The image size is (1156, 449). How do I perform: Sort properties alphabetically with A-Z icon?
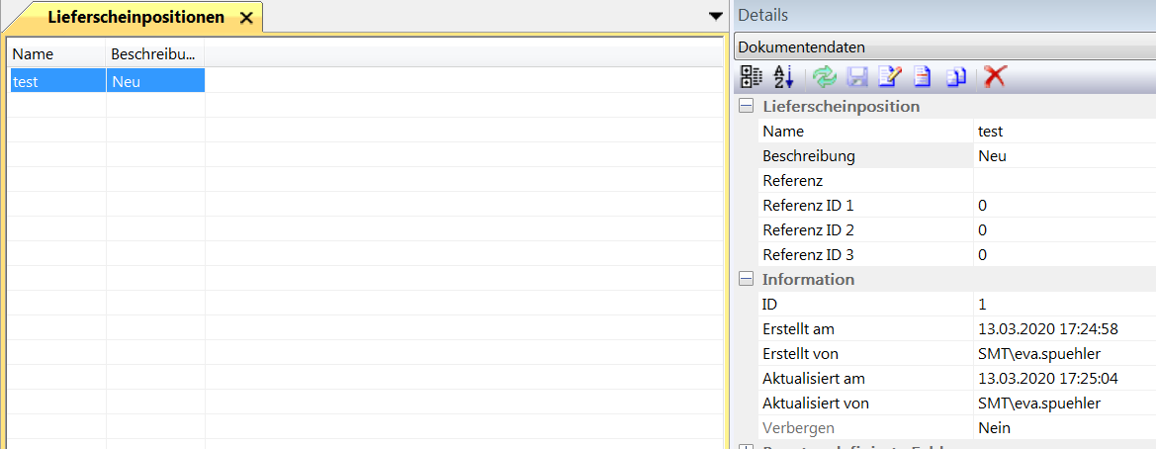coord(783,77)
